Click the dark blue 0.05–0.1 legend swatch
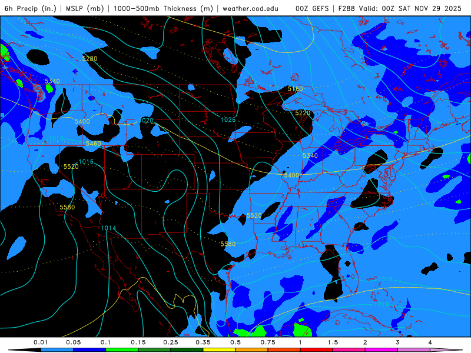 click(x=89, y=350)
